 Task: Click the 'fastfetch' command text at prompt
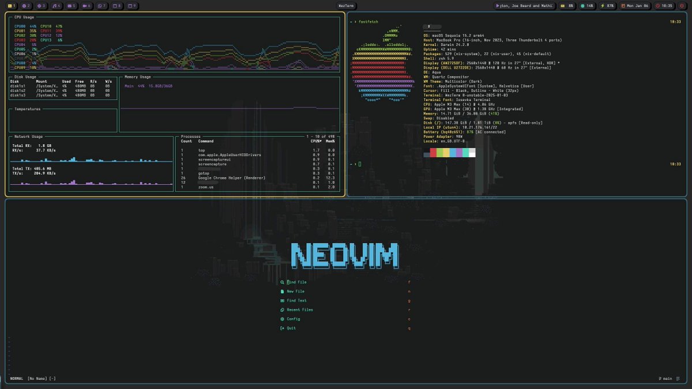point(368,21)
